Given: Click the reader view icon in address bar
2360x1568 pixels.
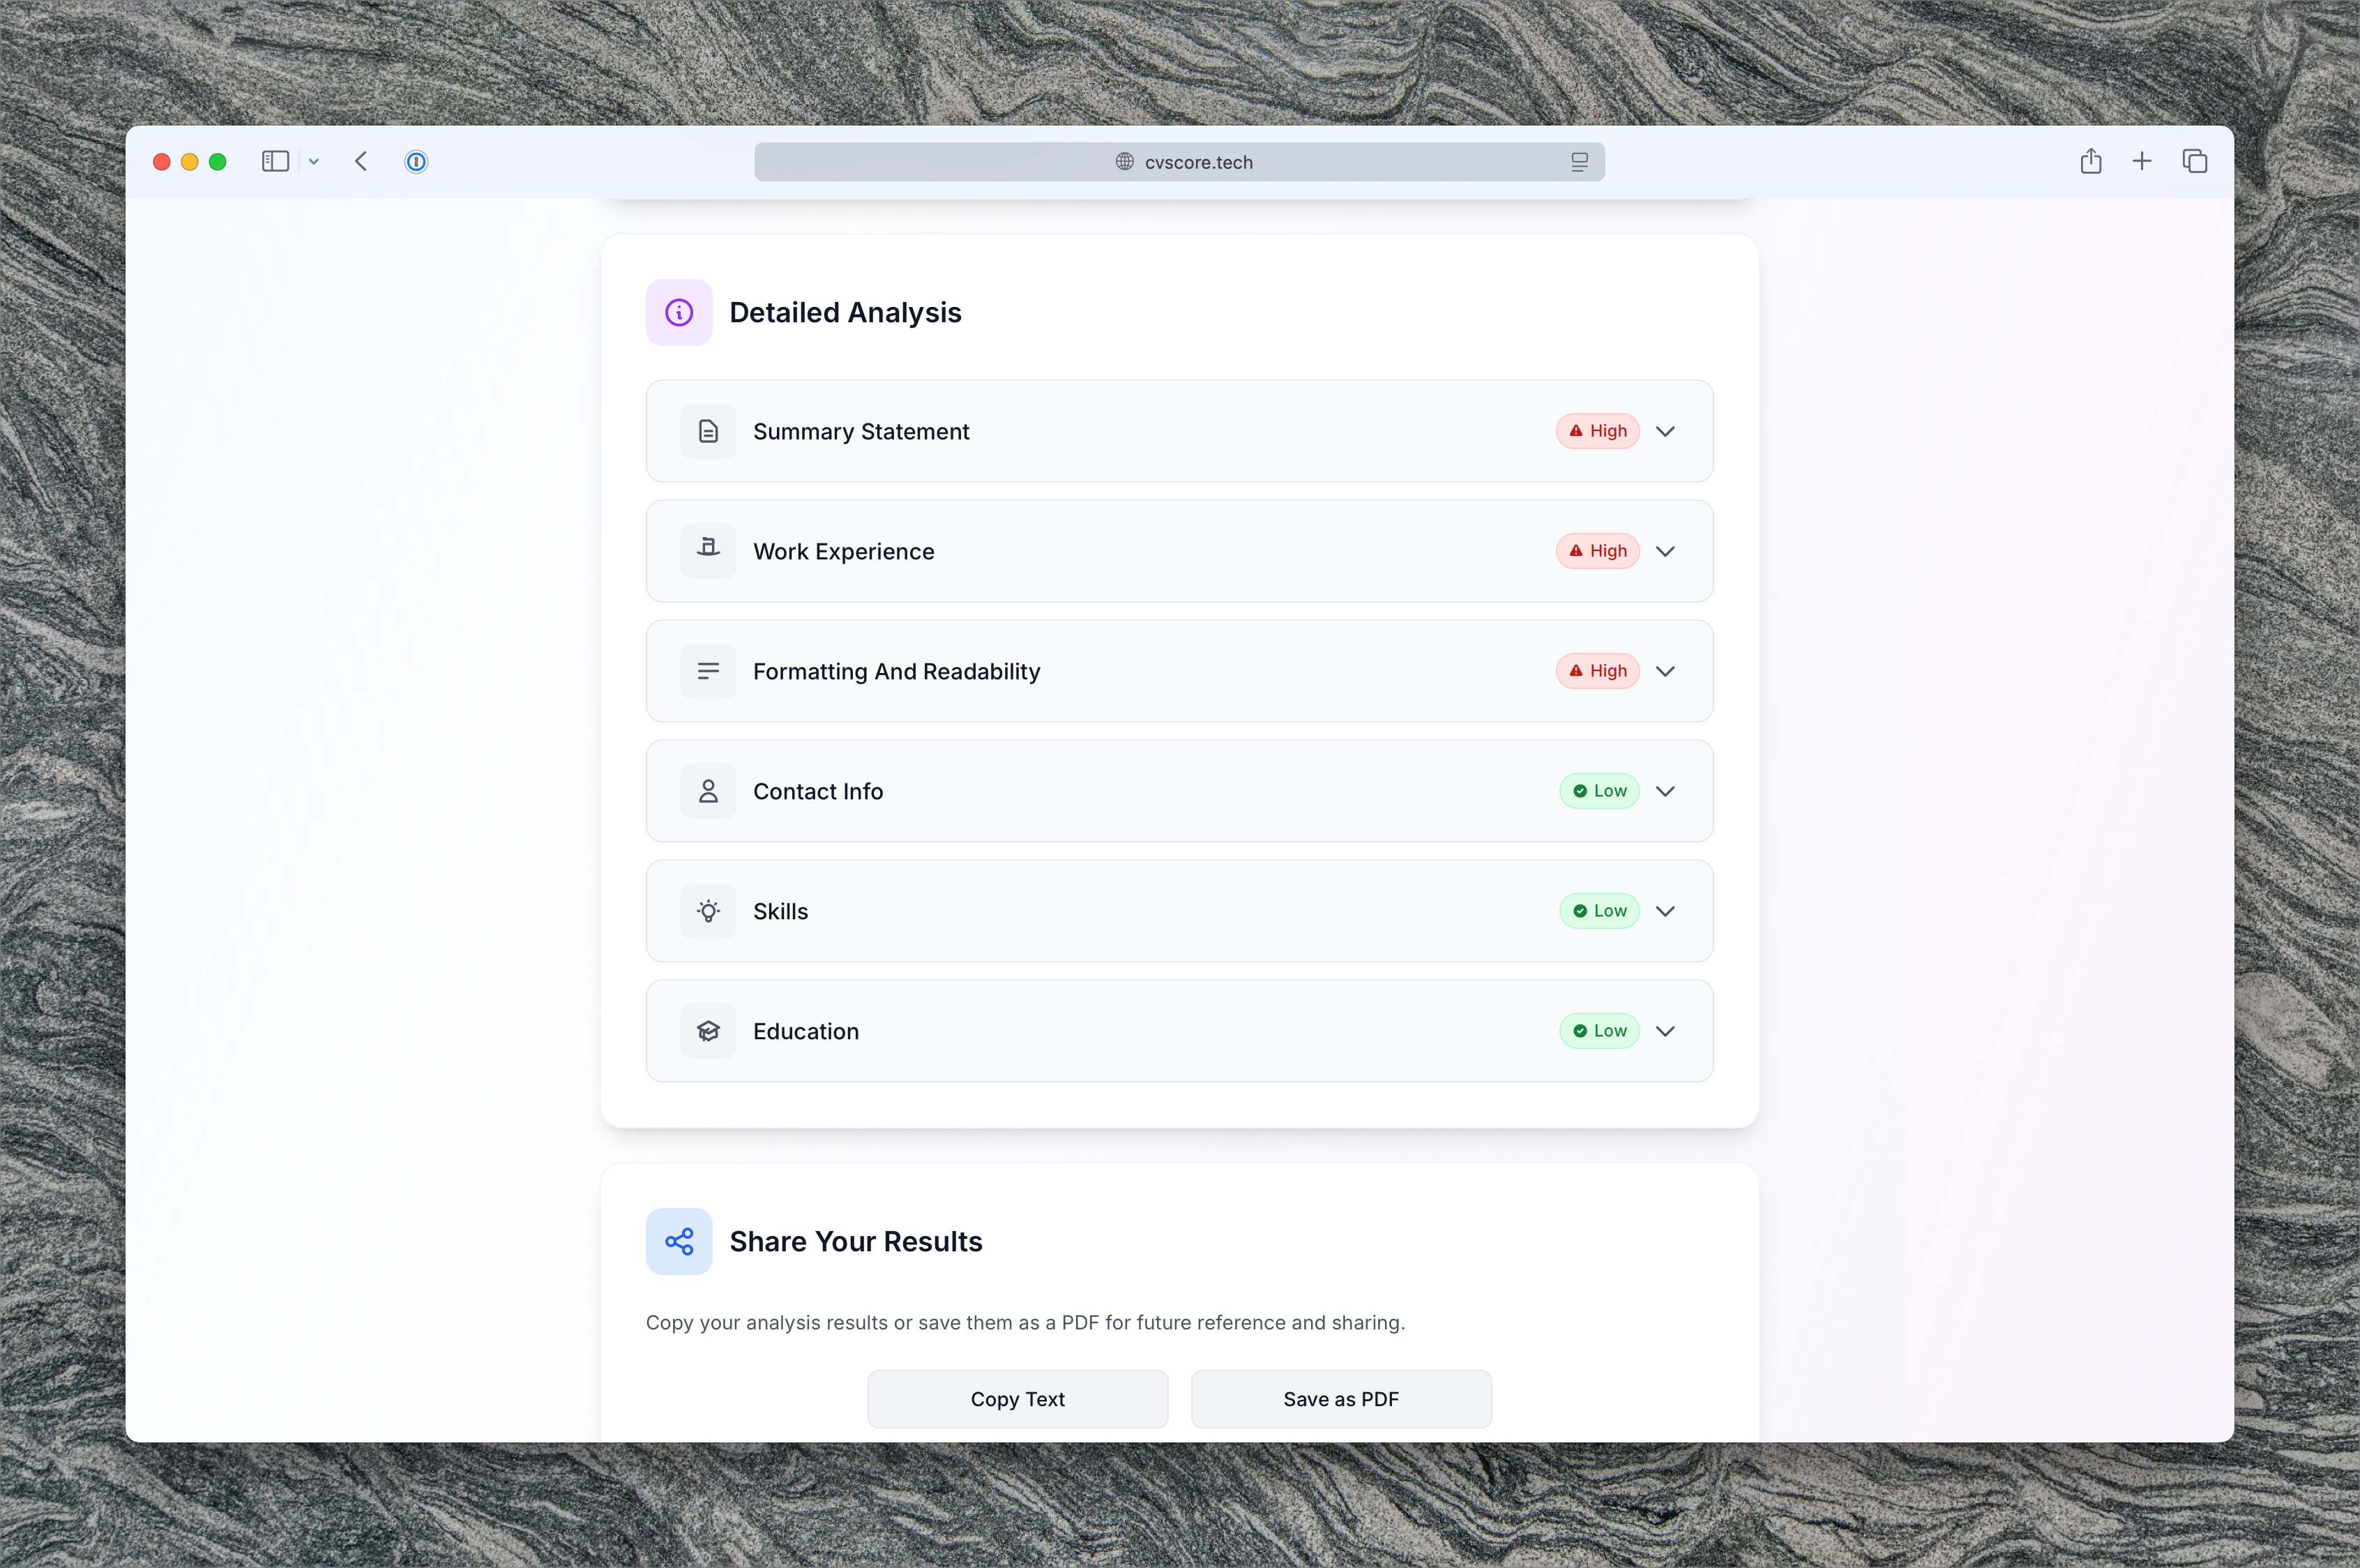Looking at the screenshot, I should (x=1578, y=162).
